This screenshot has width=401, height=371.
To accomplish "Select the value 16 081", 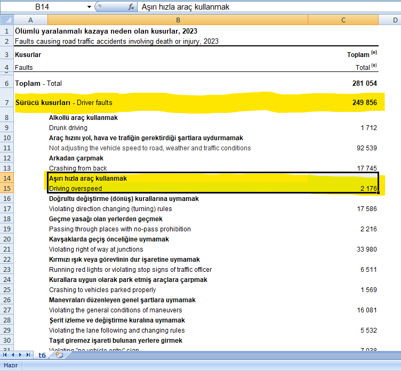I will tap(366, 310).
